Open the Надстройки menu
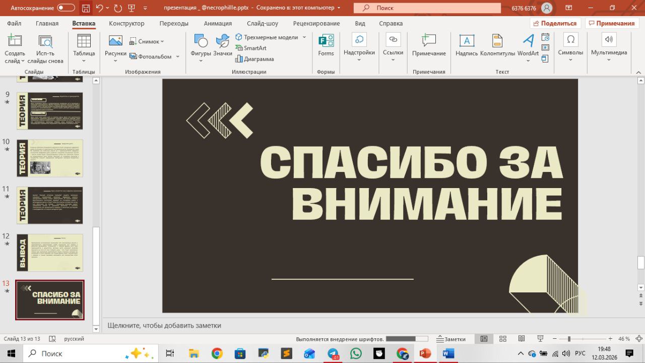 (x=359, y=48)
